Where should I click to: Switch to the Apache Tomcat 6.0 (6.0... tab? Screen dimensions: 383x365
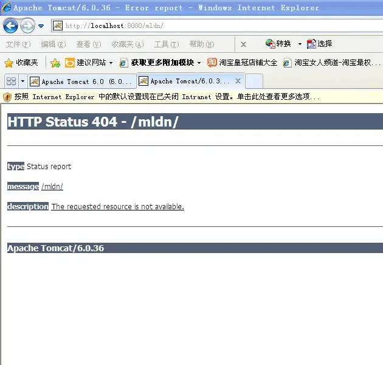82,82
